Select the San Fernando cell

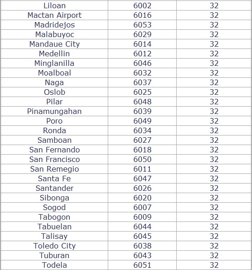click(54, 150)
